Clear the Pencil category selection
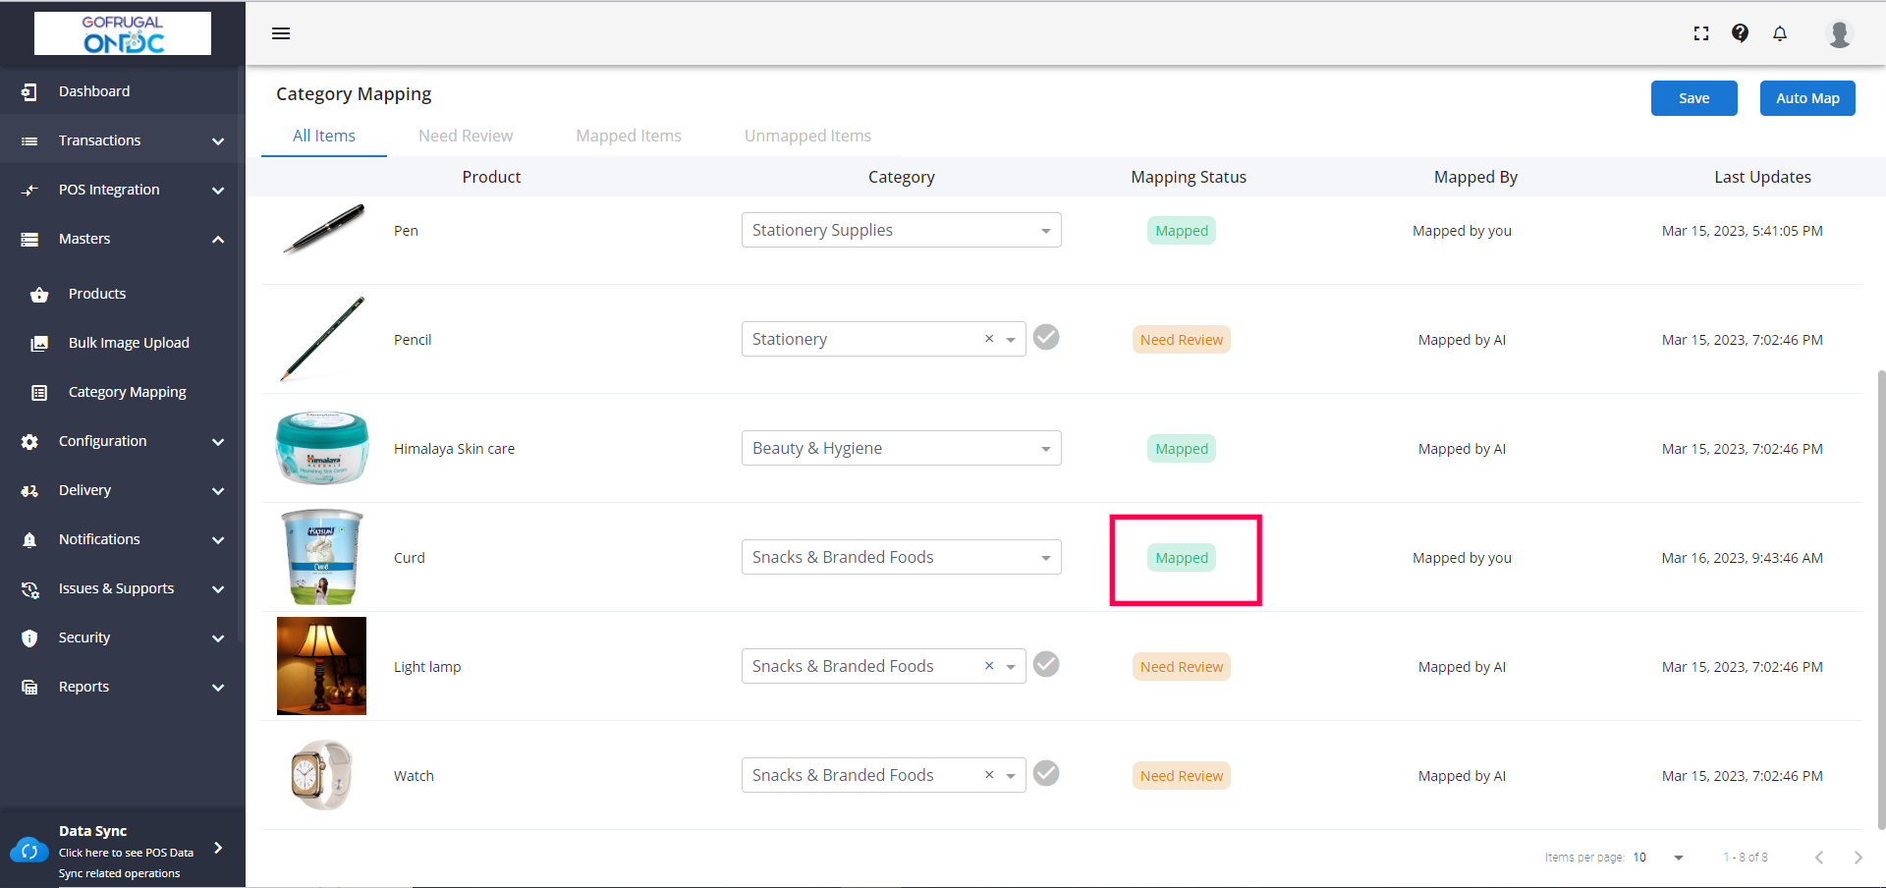This screenshot has height=888, width=1886. [989, 339]
